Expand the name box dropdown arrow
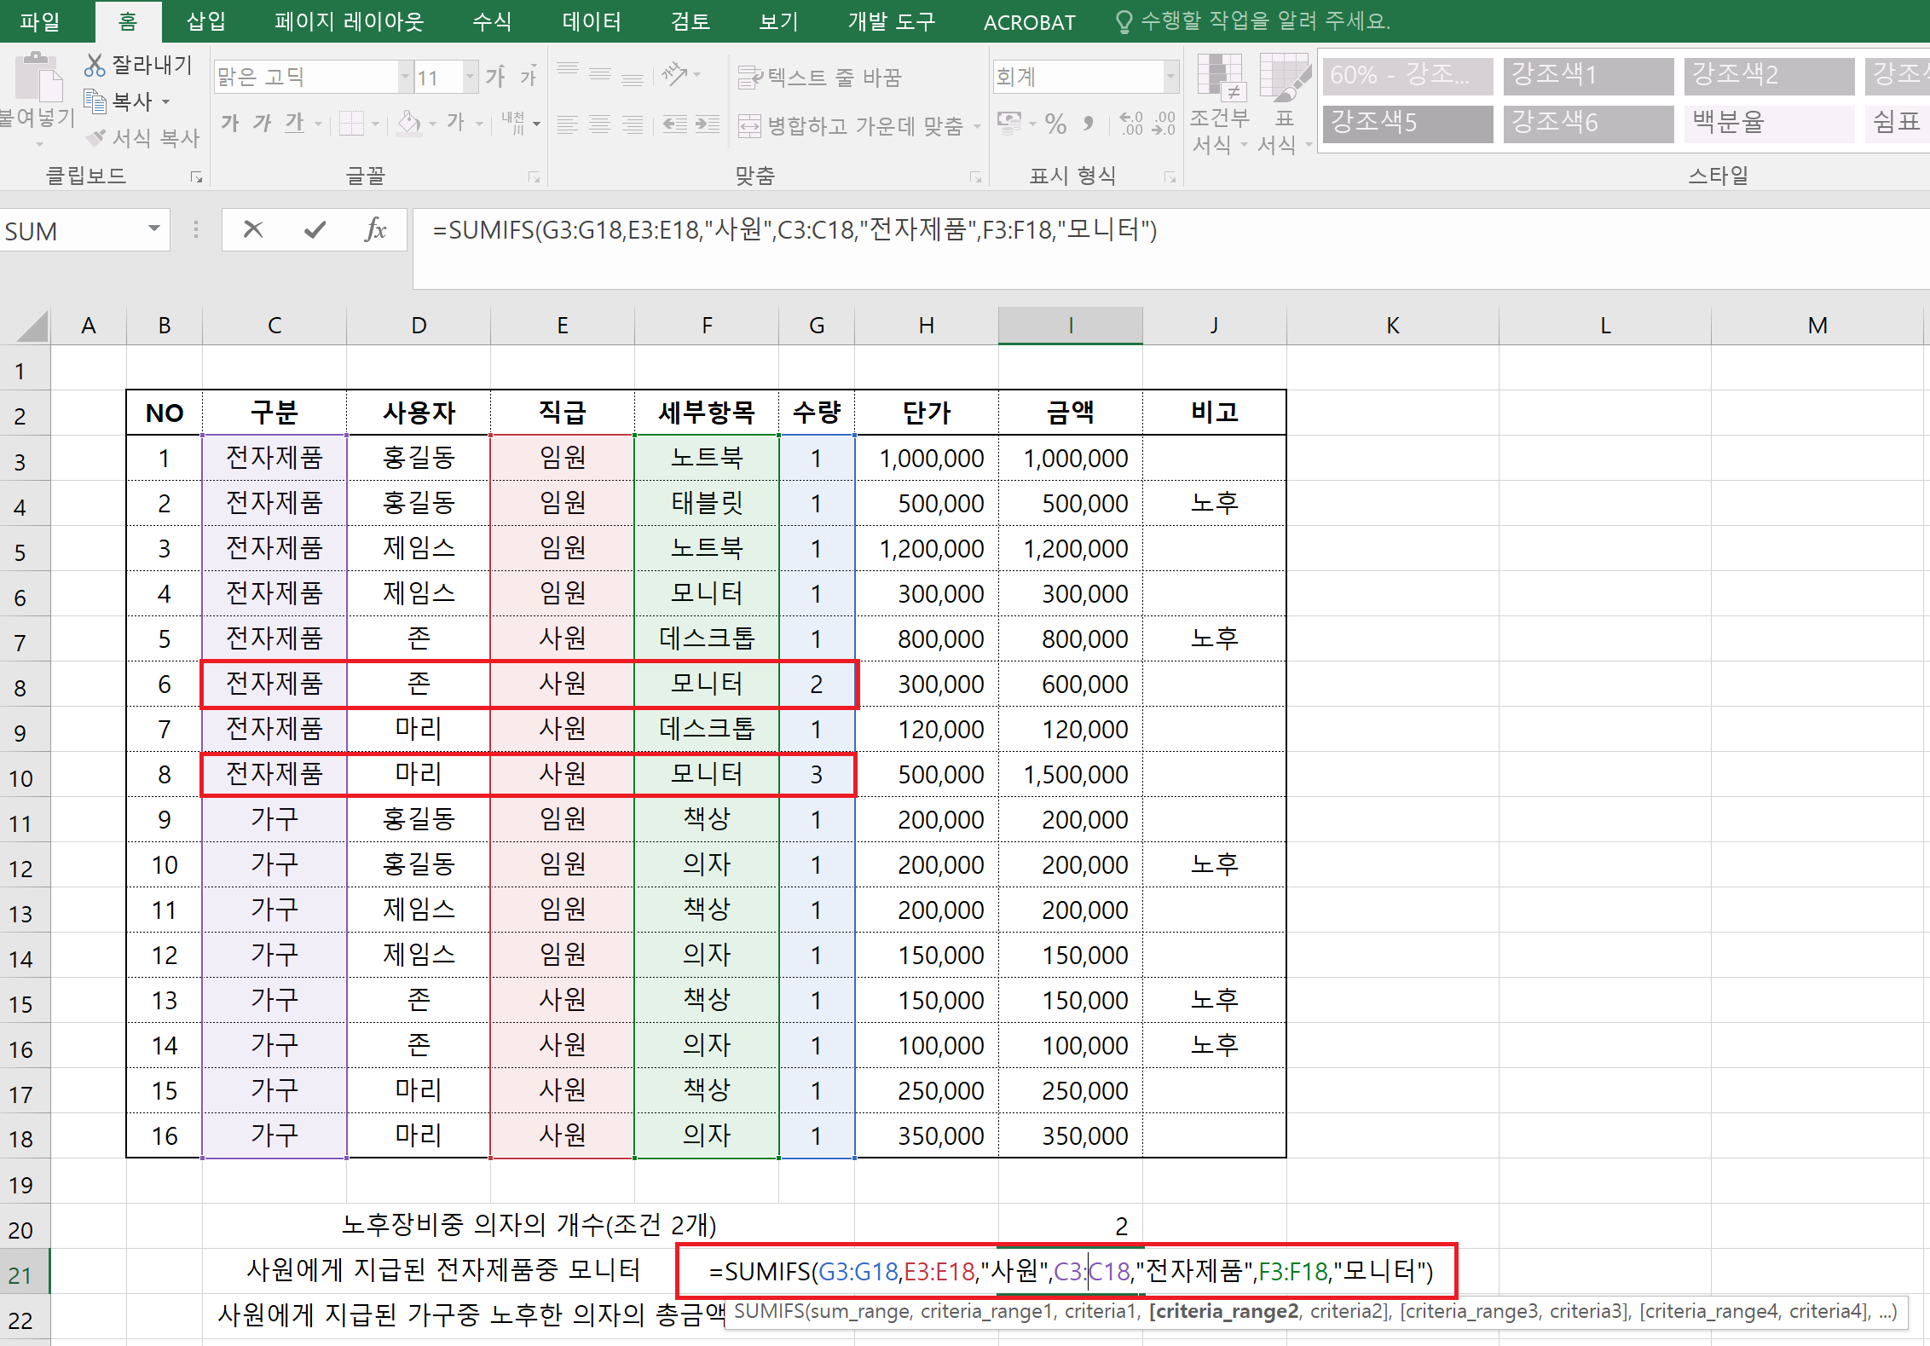Screen dimensions: 1930x1346 154,229
